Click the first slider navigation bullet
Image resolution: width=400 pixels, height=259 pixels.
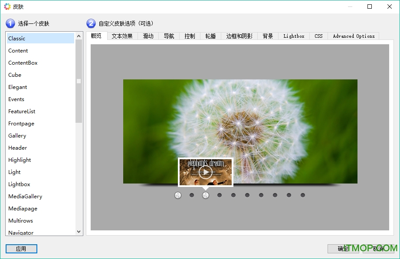tap(178, 195)
